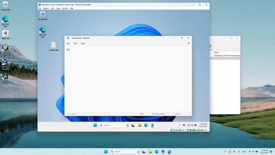The image size is (275, 155).
Task: Click the host taskbar Search box
Action: click(x=125, y=152)
